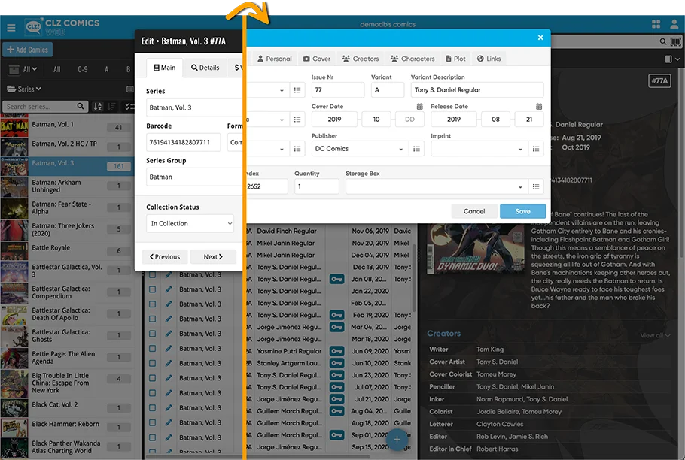Screen dimensions: 685x460
Task: Click the list icon beside Storage Box field
Action: 536,186
